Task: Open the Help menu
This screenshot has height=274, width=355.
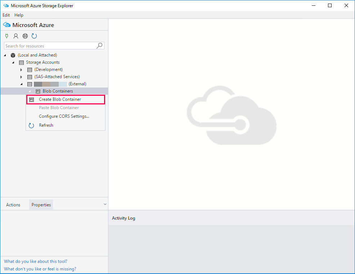Action: [19, 15]
